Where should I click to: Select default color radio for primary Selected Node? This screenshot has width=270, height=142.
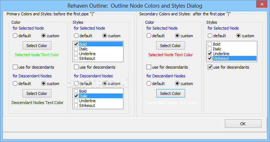(15, 36)
